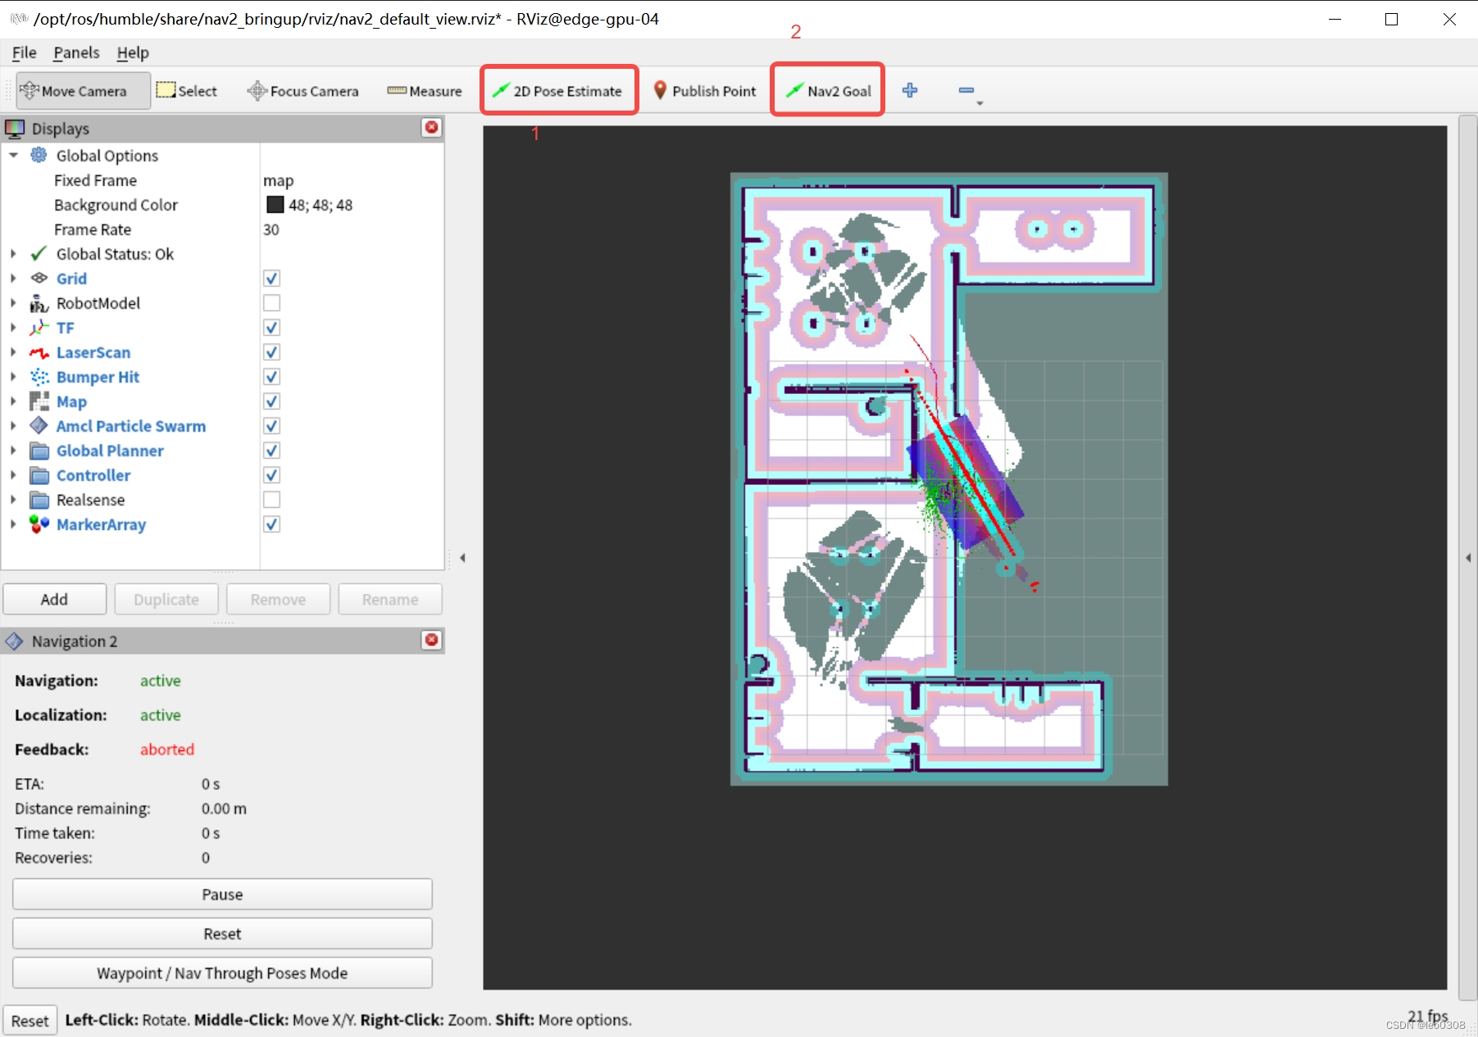
Task: Disable the LaserScan display
Action: (x=271, y=351)
